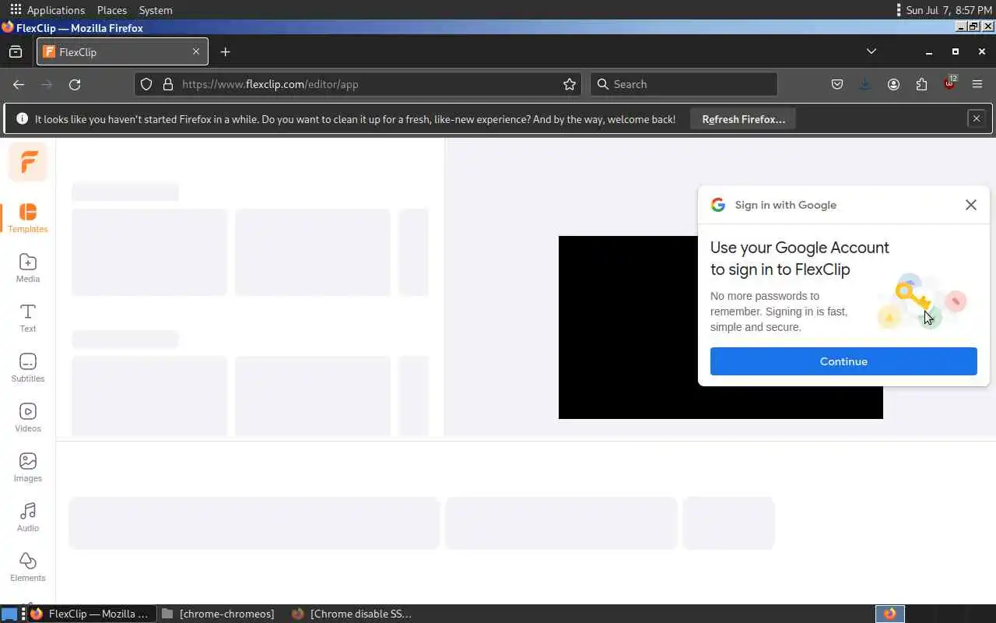Open the Videos sidebar panel
This screenshot has width=996, height=623.
pos(28,417)
